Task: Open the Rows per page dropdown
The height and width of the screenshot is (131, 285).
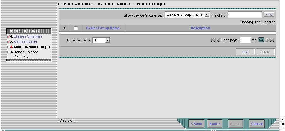Action: tap(101, 40)
